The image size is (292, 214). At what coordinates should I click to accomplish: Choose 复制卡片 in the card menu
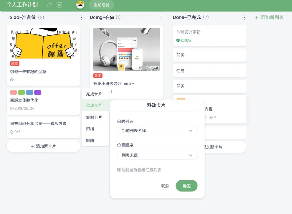tap(94, 117)
